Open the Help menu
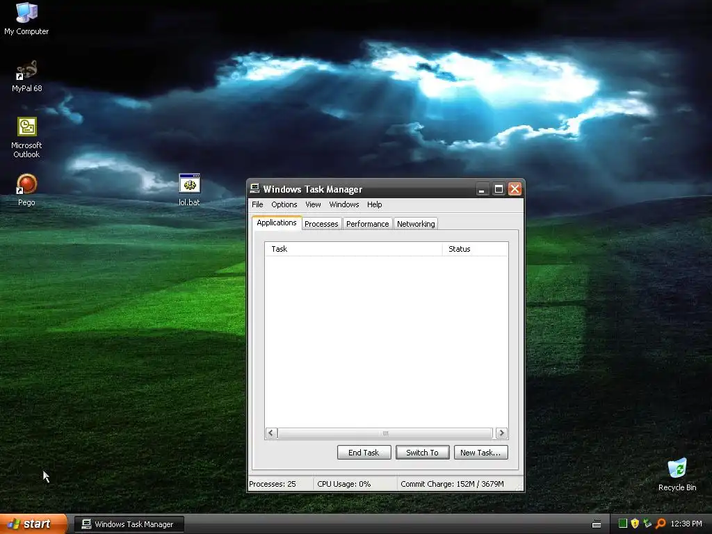This screenshot has width=712, height=534. pyautogui.click(x=374, y=204)
